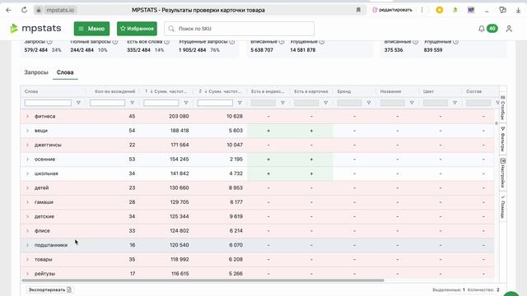Open filter for Бренд column
This screenshot has height=296, width=527.
(x=369, y=103)
